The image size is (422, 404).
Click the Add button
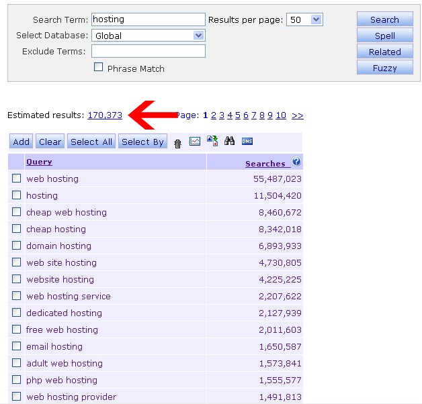tap(21, 142)
